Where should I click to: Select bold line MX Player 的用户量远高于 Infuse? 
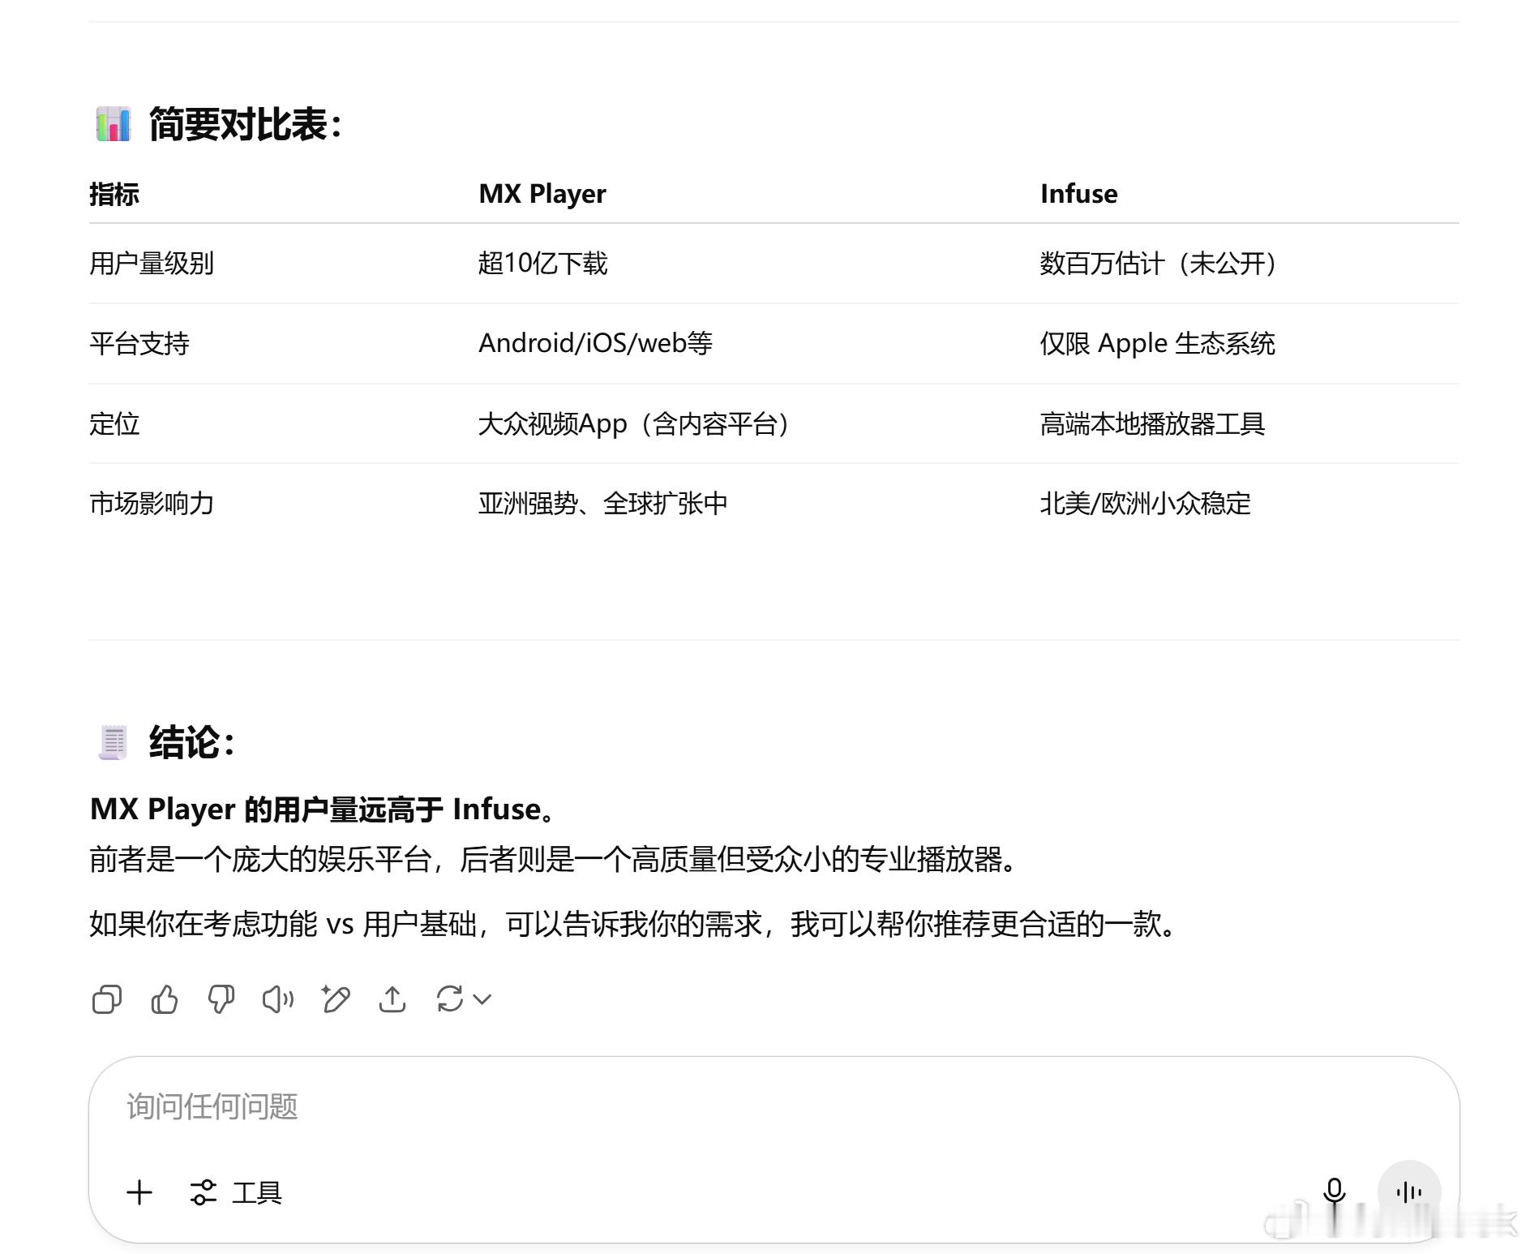tap(324, 810)
